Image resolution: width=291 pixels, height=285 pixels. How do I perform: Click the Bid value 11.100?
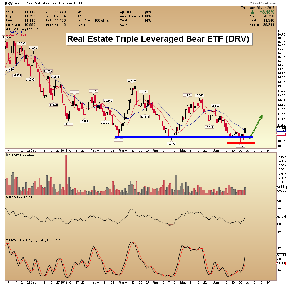coord(60,21)
